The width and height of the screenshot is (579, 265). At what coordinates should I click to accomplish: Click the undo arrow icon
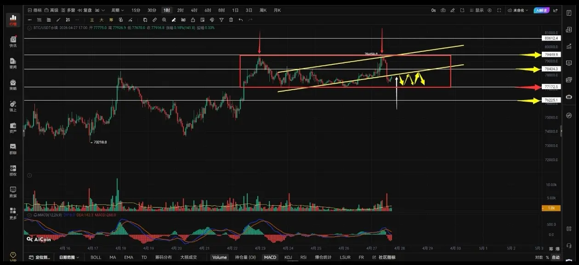[241, 20]
